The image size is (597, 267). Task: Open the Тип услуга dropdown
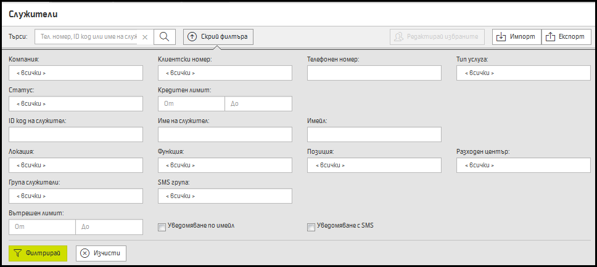click(x=524, y=73)
